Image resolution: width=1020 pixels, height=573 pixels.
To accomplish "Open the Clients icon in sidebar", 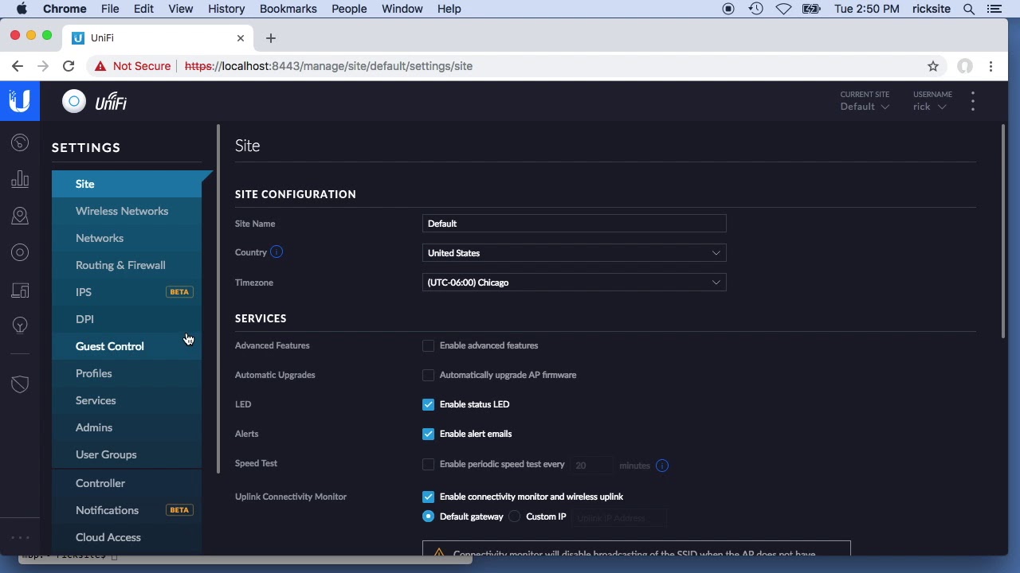I will (20, 290).
